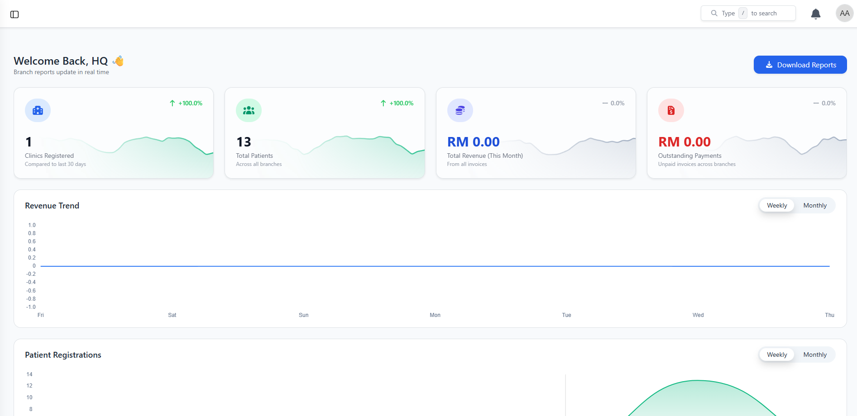Viewport: 857px width, 416px height.
Task: Click the hospital icon on Clinics Registered card
Action: click(x=38, y=110)
